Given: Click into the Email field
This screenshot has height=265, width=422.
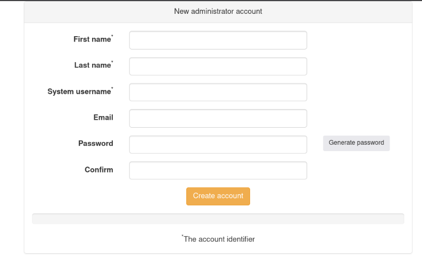Looking at the screenshot, I should (x=218, y=118).
